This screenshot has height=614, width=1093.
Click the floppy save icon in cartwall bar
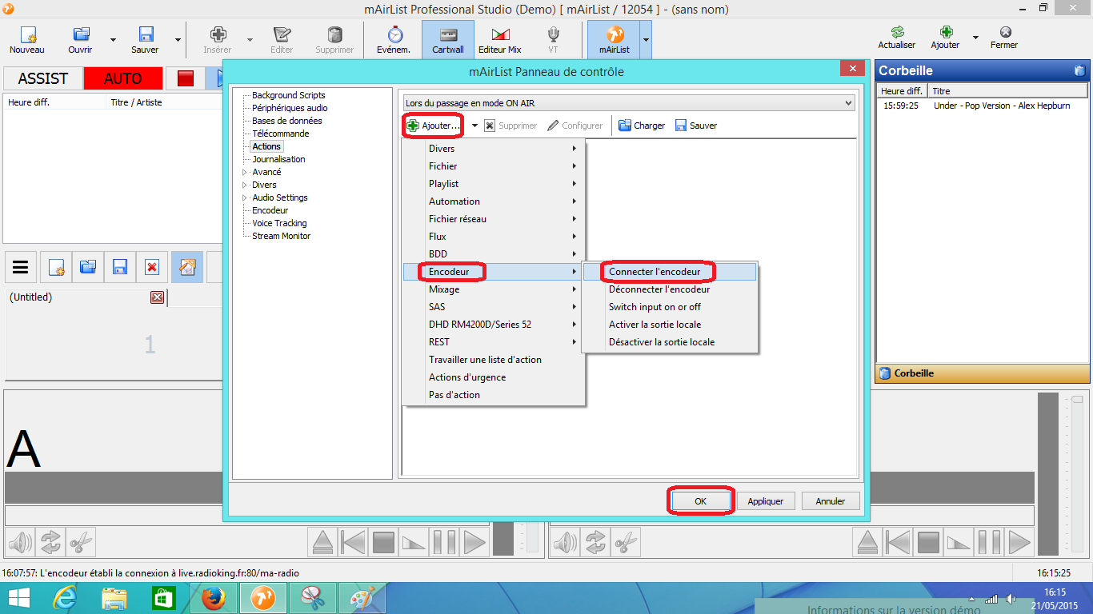[120, 267]
